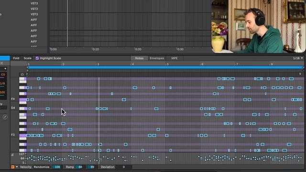Click the blue loop brace bar

coord(165,67)
